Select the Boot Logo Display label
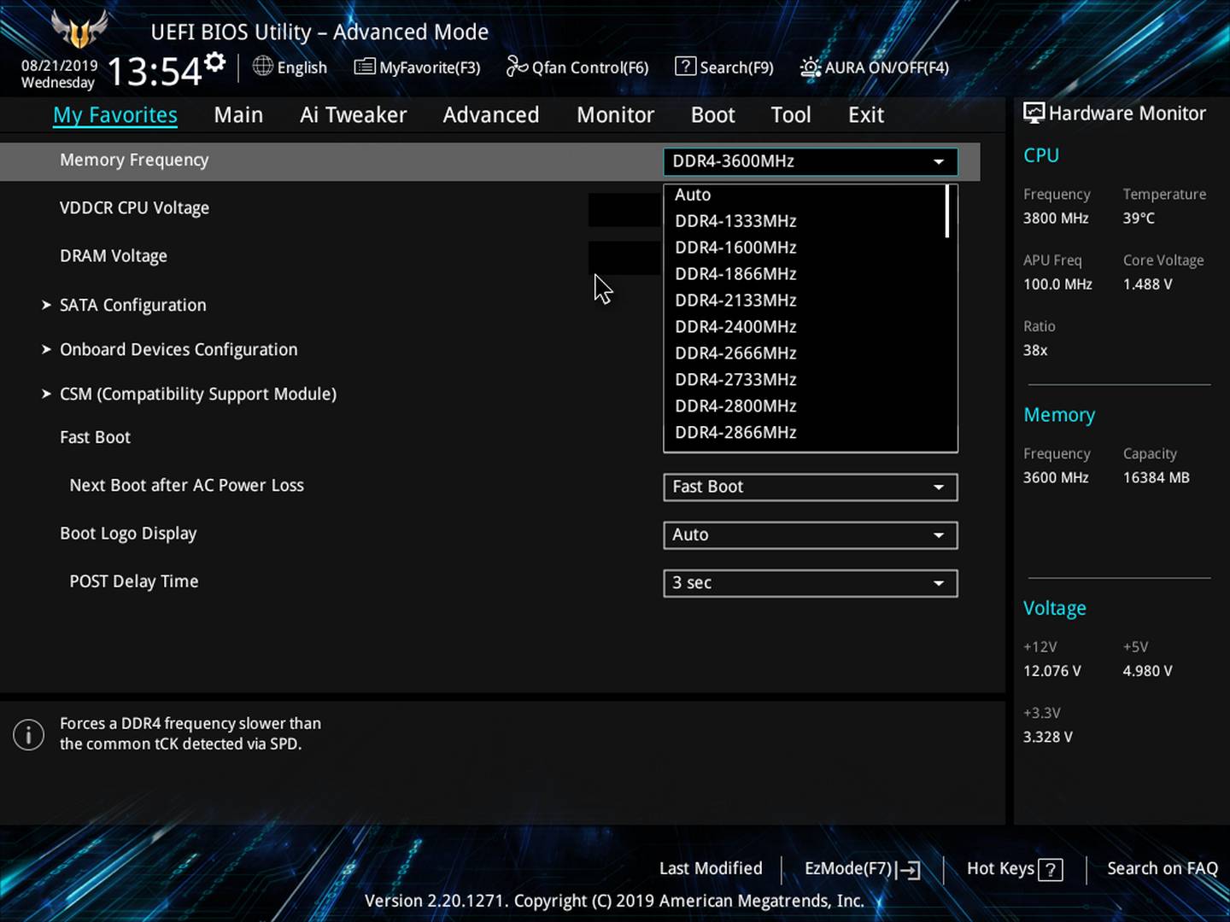Viewport: 1230px width, 922px height. click(x=128, y=533)
